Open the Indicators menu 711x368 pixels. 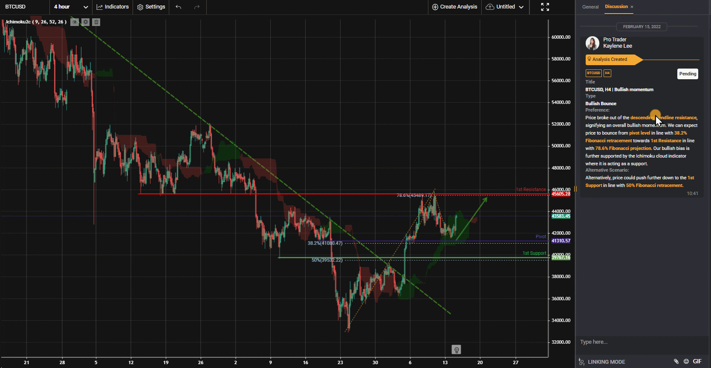113,7
